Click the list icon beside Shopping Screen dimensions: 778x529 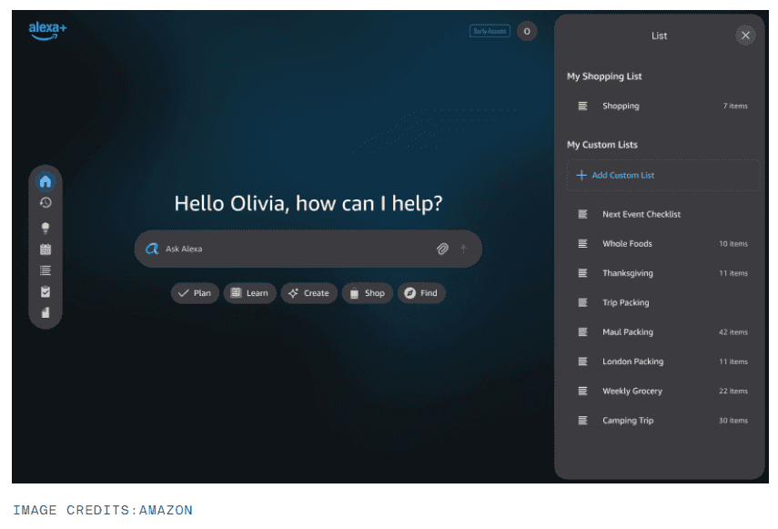point(582,106)
